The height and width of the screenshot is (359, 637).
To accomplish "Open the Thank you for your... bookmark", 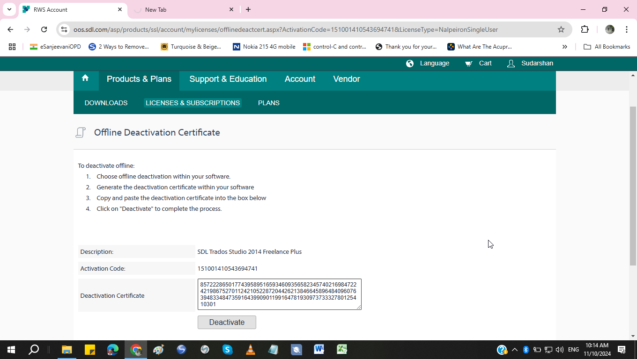I will point(406,47).
